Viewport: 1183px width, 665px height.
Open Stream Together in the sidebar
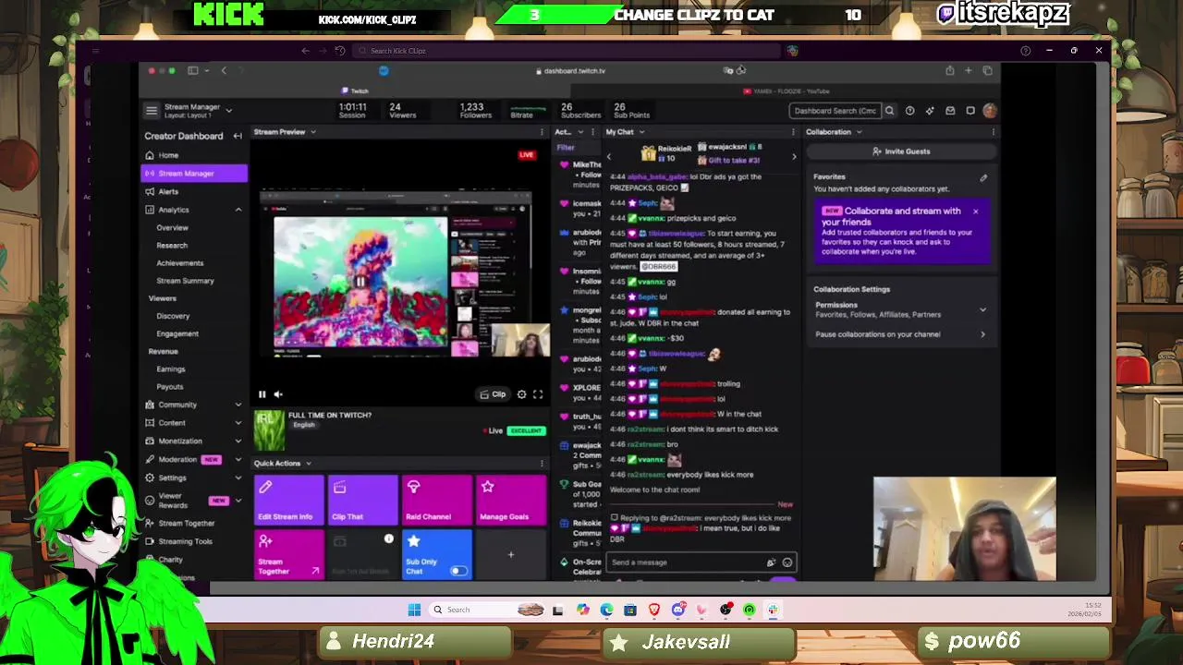pos(186,523)
